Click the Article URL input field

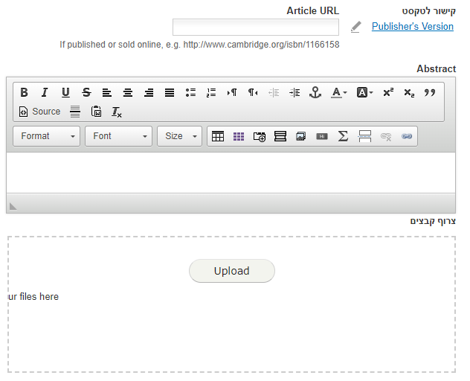(x=256, y=27)
